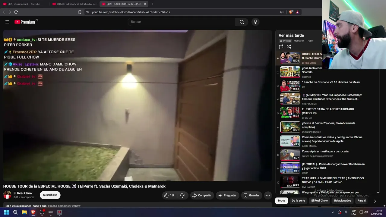This screenshot has width=386, height=217.
Task: Open the Brave Rewards triangle icon
Action: (297, 12)
